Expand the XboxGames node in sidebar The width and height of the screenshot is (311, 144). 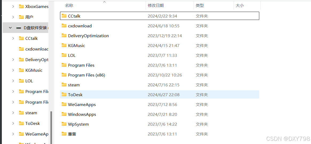point(13,7)
